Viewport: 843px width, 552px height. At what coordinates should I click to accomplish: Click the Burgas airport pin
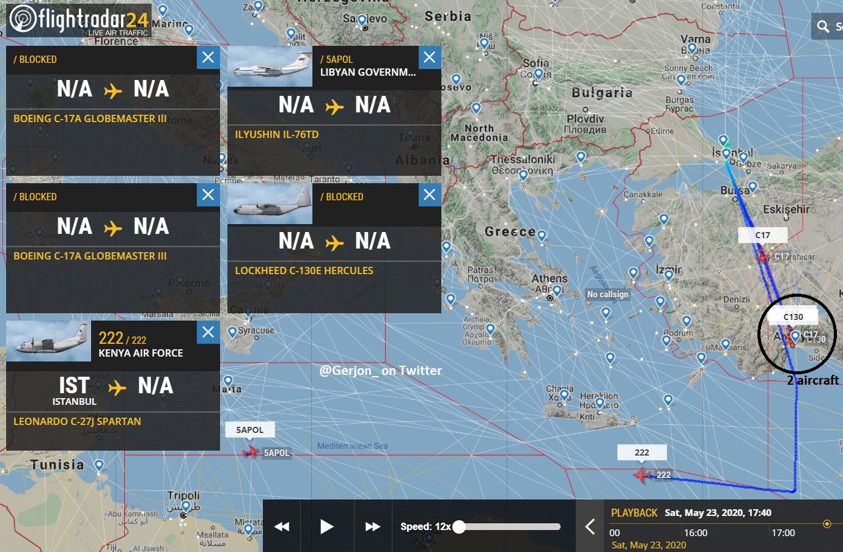pyautogui.click(x=681, y=80)
